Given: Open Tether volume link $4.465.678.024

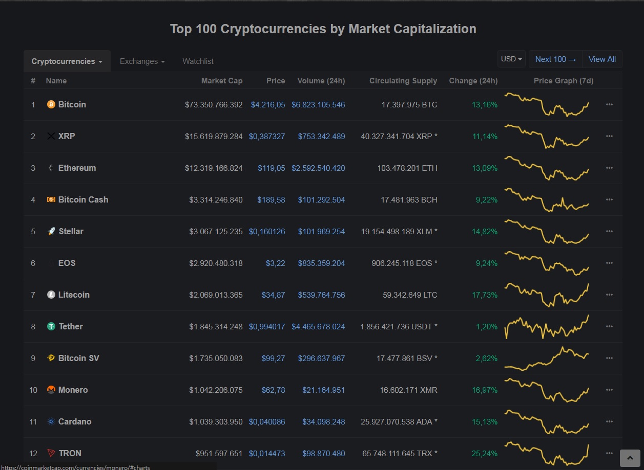Looking at the screenshot, I should click(x=318, y=326).
